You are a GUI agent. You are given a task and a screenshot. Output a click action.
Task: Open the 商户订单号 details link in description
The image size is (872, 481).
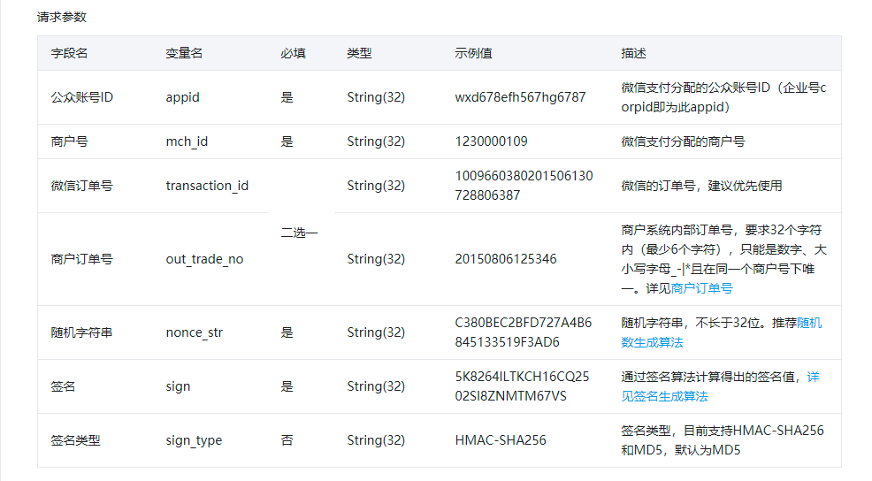tap(701, 288)
